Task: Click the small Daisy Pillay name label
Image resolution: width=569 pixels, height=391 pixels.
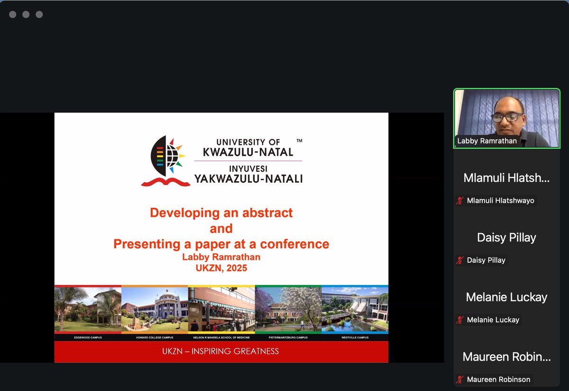Action: coord(486,260)
